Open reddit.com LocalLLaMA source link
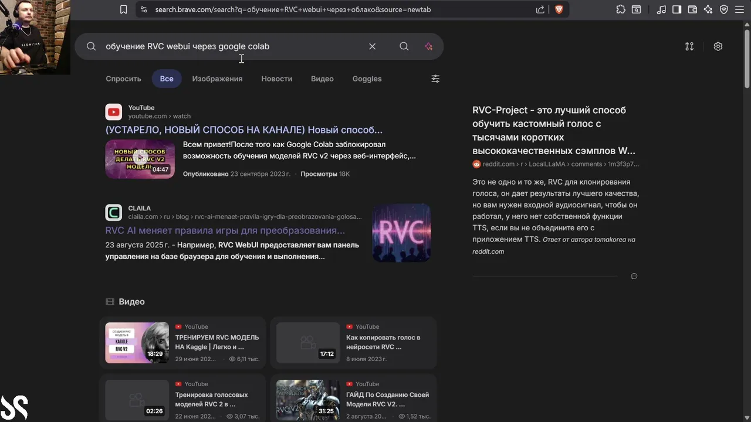The image size is (751, 422). (x=561, y=164)
